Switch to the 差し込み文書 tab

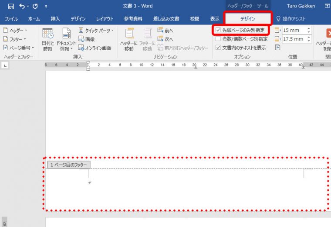pyautogui.click(x=166, y=19)
